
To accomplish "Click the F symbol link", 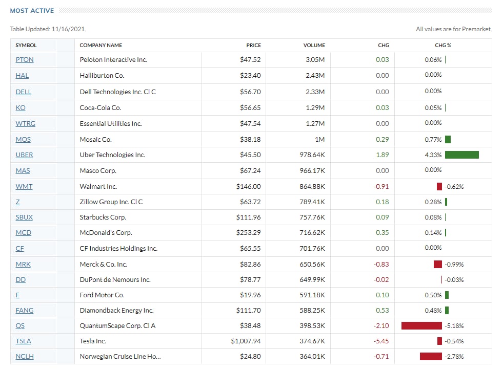I will tap(17, 295).
